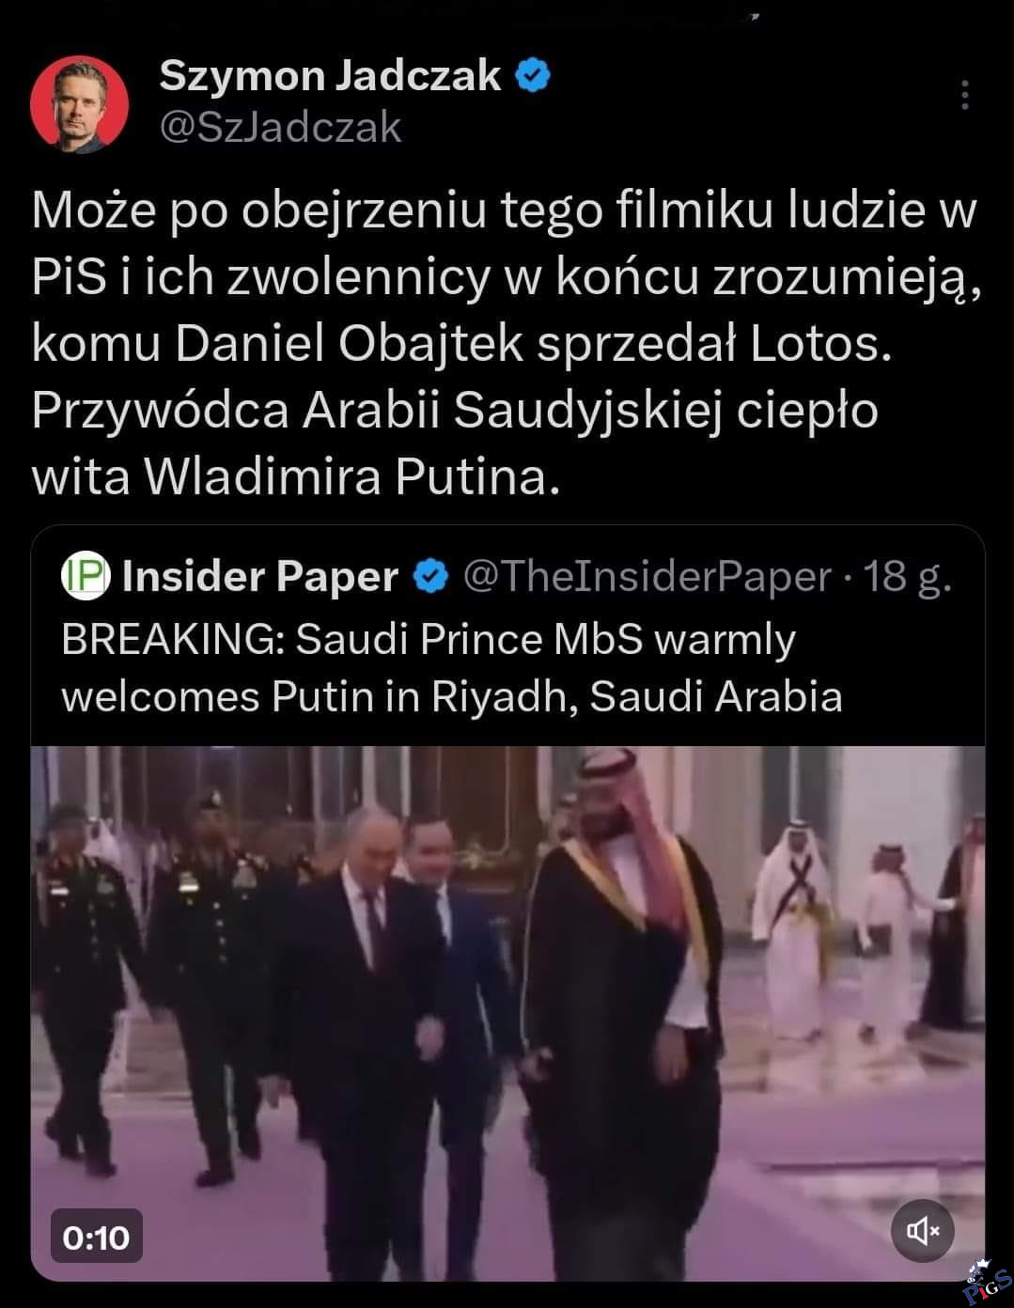
Task: Open Szymon Jadczak's profile picture
Action: [x=79, y=104]
